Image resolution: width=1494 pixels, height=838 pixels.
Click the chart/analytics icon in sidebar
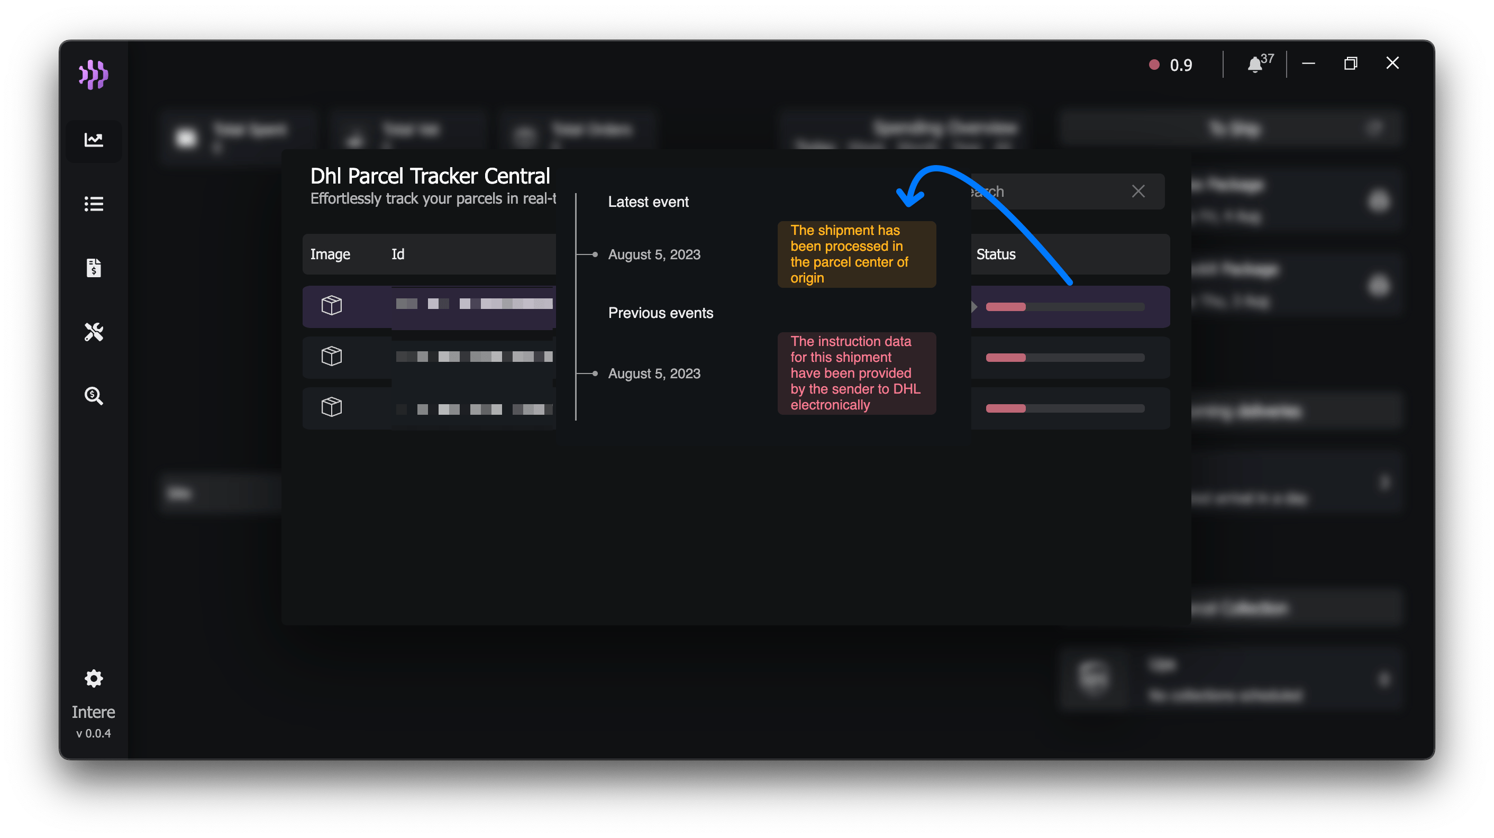click(x=93, y=140)
